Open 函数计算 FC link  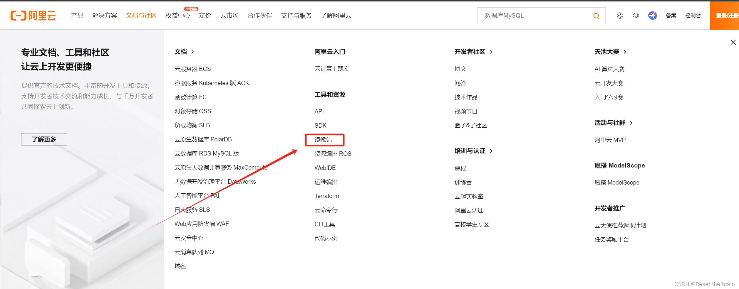tap(191, 97)
